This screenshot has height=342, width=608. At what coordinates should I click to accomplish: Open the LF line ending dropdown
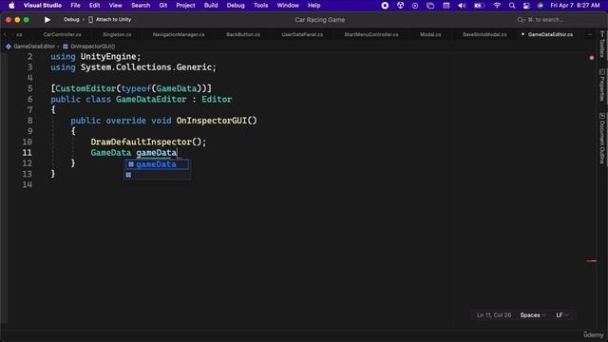(x=562, y=315)
